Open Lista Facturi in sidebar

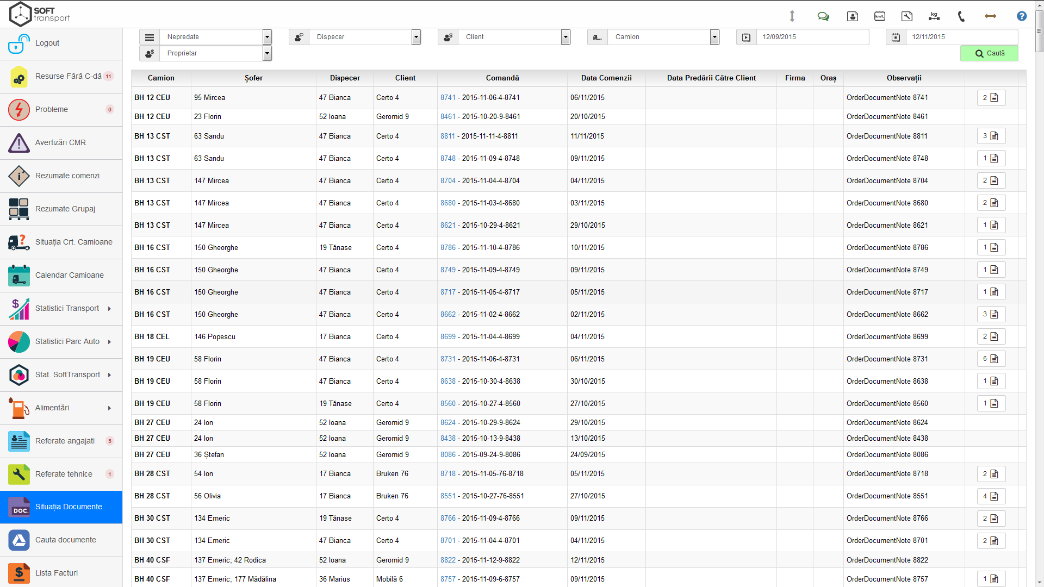pyautogui.click(x=61, y=573)
